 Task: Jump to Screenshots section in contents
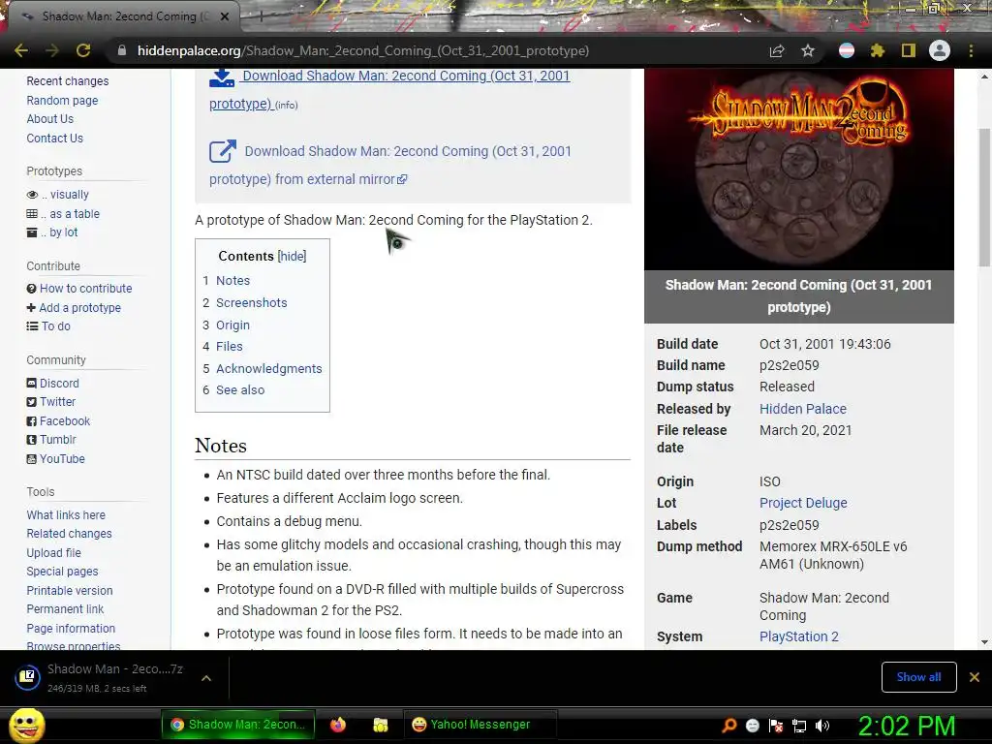[251, 302]
